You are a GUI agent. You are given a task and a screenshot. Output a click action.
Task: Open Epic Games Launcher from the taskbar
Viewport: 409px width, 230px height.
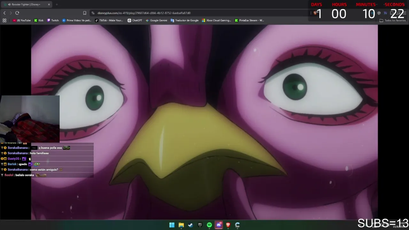click(x=200, y=225)
